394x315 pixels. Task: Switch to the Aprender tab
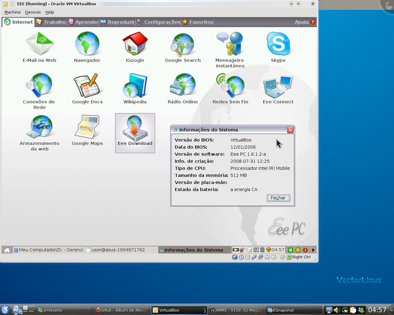[x=84, y=22]
